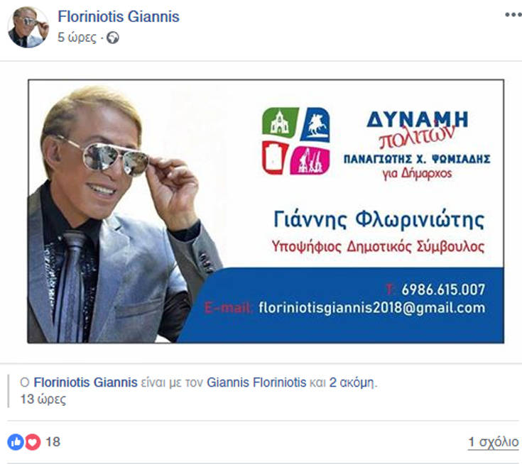
Task: Click the blue like reaction icon
Action: (x=16, y=442)
